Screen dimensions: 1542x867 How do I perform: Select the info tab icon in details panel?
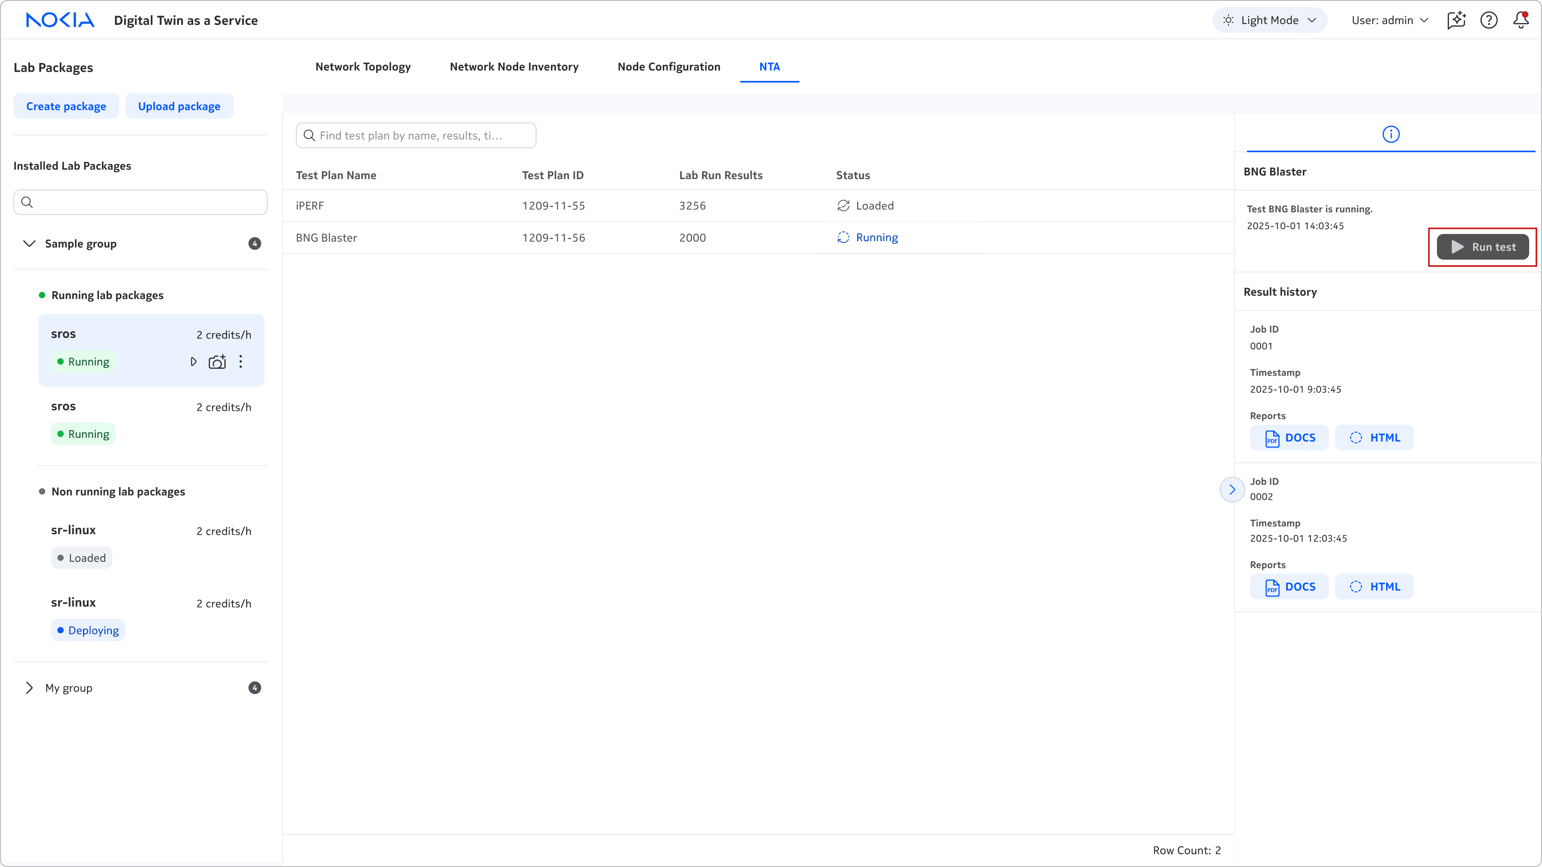(1390, 135)
